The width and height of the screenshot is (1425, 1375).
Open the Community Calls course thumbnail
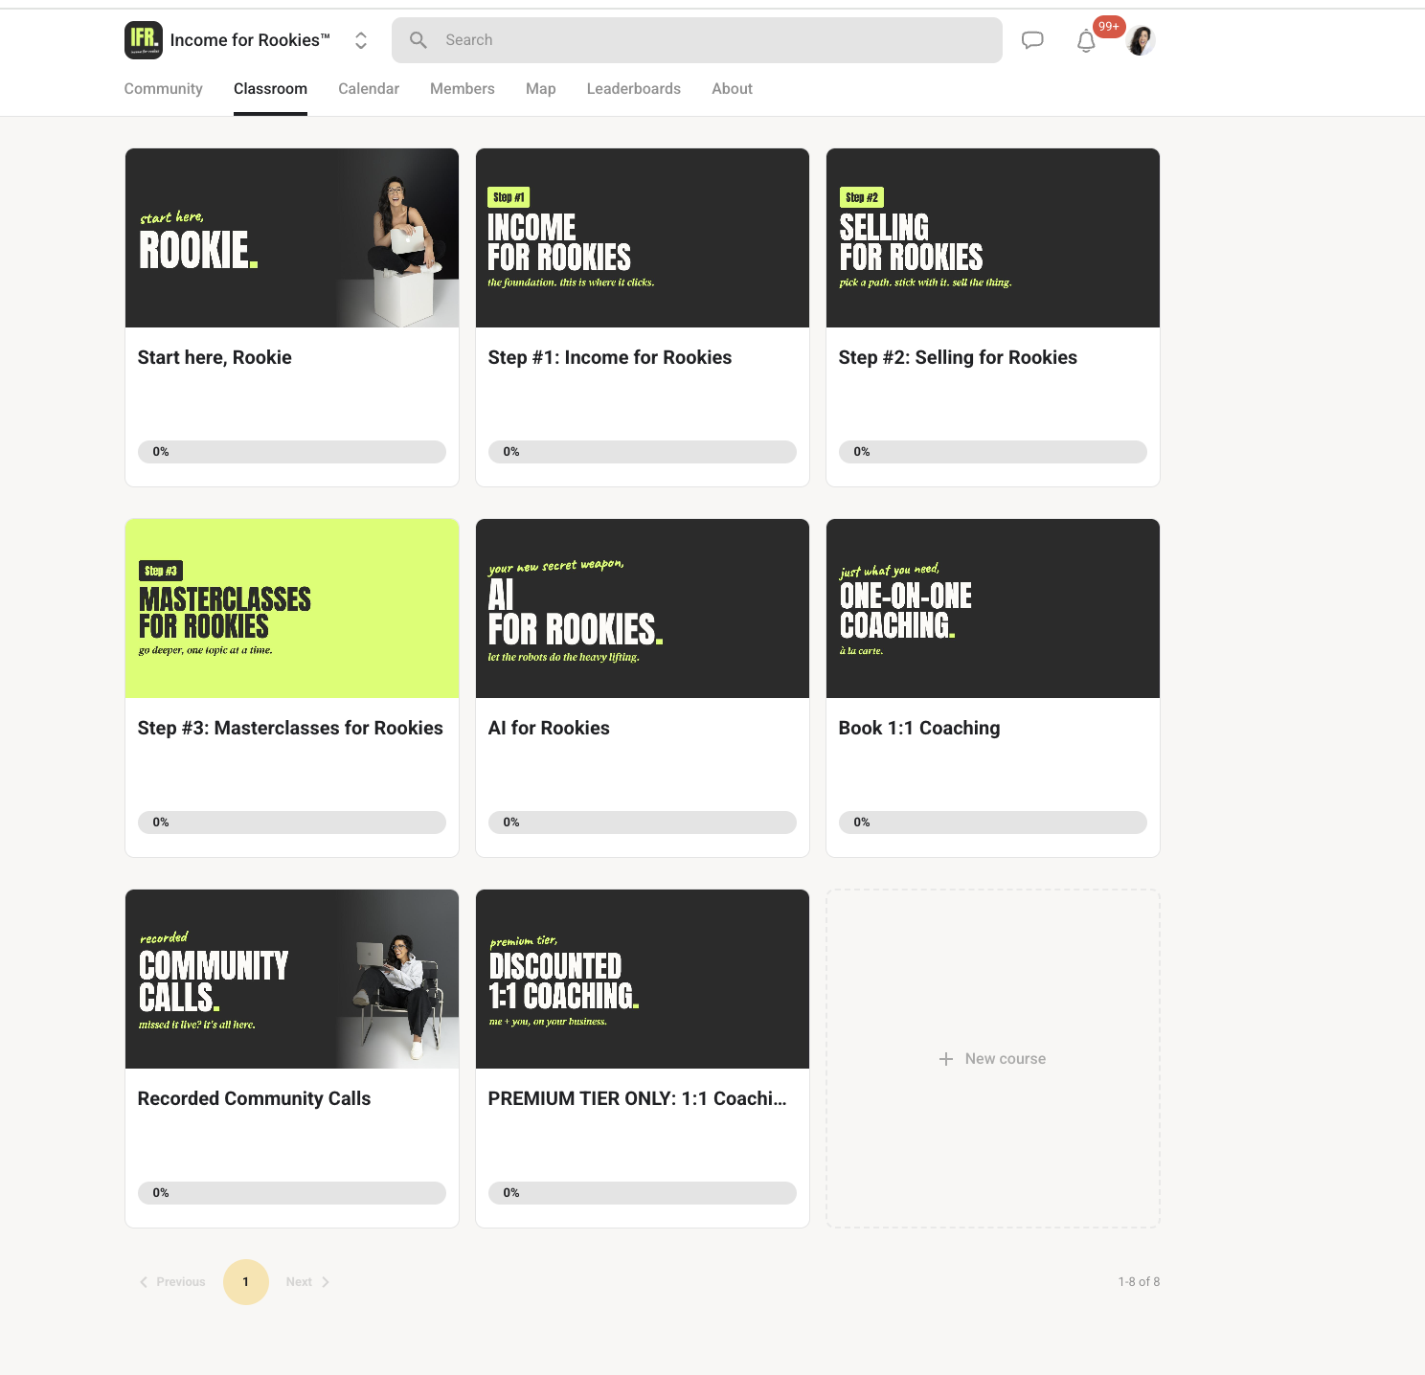click(292, 979)
